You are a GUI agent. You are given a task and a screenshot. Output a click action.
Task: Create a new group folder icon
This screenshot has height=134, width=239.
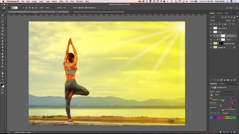228,80
